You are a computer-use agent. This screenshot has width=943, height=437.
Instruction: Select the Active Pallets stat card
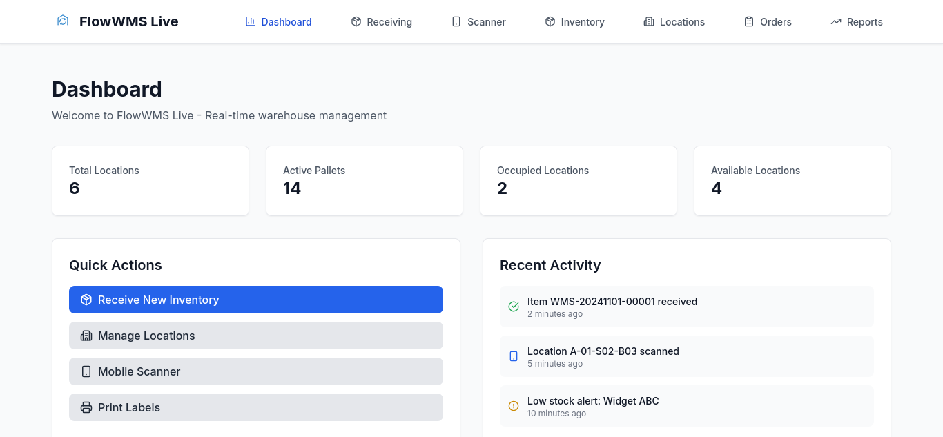point(364,181)
